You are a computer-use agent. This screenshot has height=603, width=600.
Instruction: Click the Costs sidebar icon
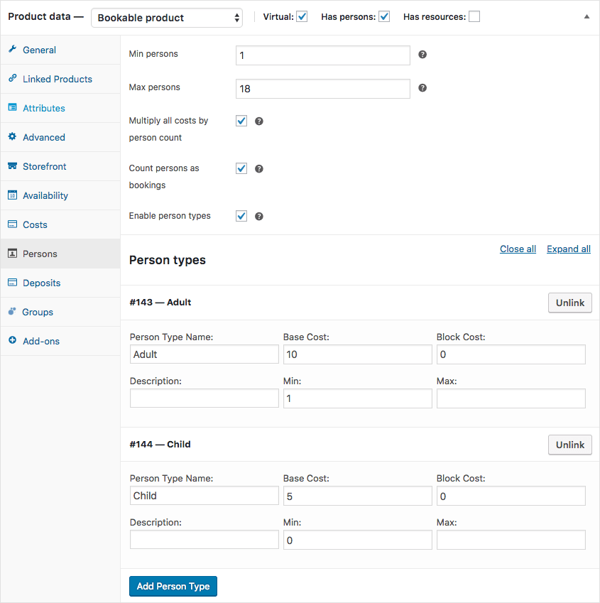tap(13, 224)
